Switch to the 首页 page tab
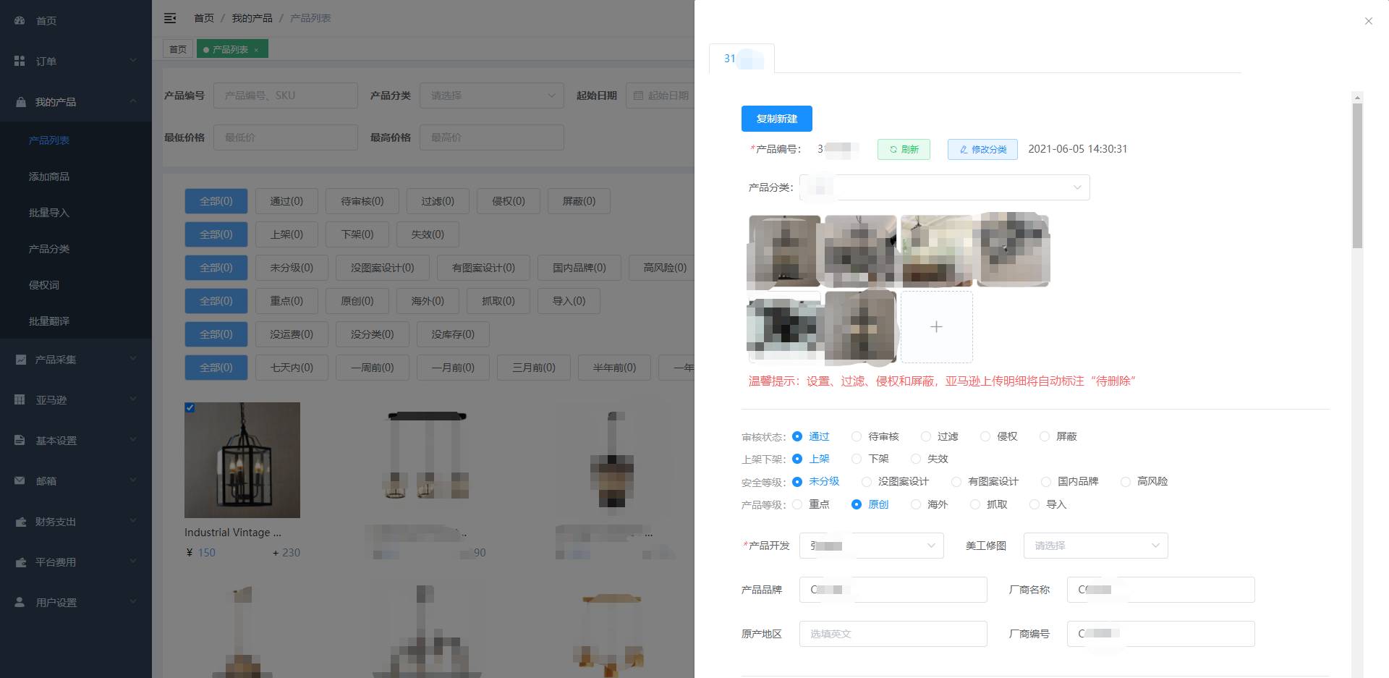The image size is (1389, 678). 178,49
